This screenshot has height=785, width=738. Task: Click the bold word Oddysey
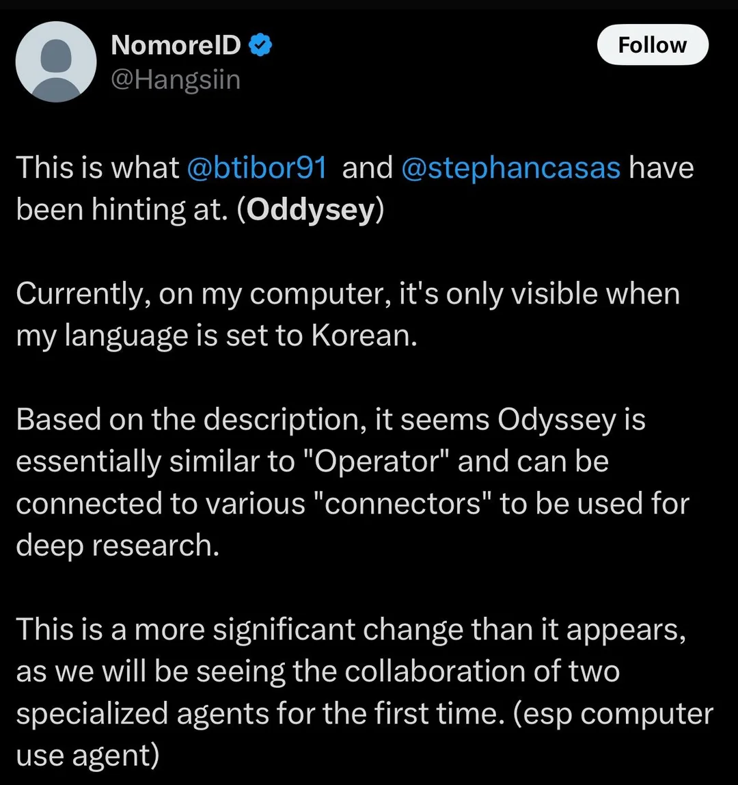pyautogui.click(x=312, y=210)
